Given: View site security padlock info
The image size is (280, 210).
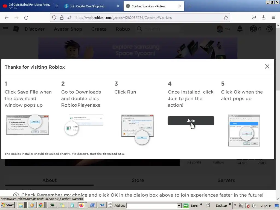Looking at the screenshot, I should click(x=62, y=17).
